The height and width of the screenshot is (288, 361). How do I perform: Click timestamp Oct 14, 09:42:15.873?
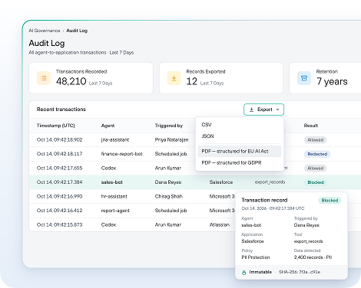59,224
